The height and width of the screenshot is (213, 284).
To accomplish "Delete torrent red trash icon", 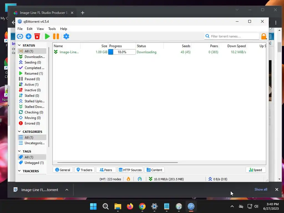I will point(37,36).
